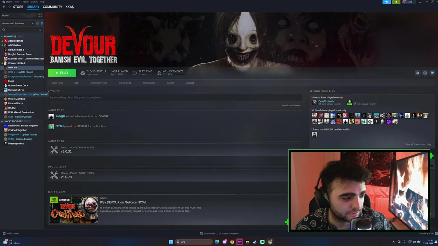
Task: Select Chained Together in library list
Action: (17, 130)
